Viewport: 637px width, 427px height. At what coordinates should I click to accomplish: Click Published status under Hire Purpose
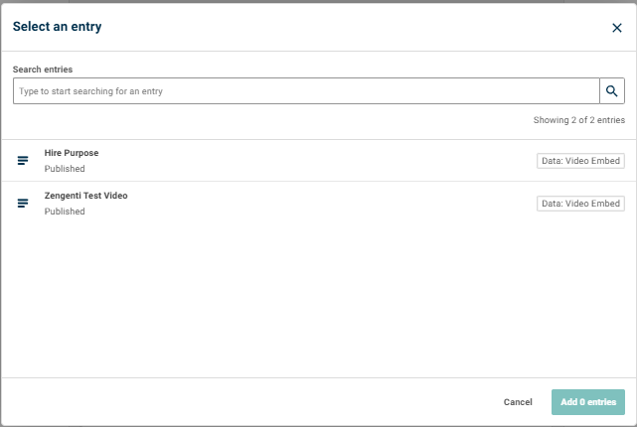click(65, 169)
